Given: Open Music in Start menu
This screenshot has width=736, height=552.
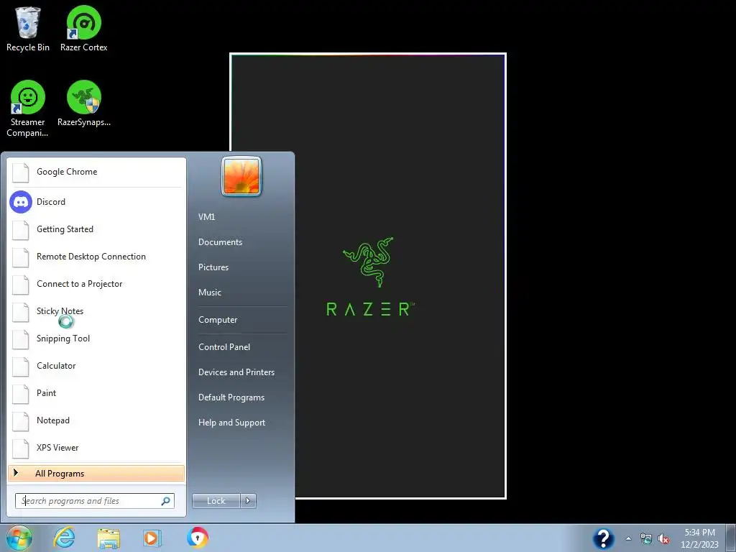Looking at the screenshot, I should (209, 293).
